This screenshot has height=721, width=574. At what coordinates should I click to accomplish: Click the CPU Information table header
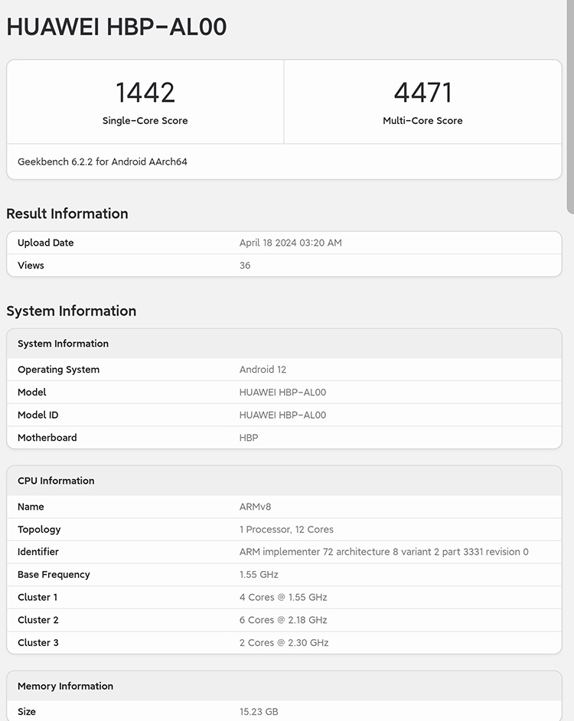(x=56, y=481)
